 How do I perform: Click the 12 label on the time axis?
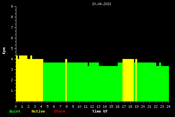coord(92,106)
